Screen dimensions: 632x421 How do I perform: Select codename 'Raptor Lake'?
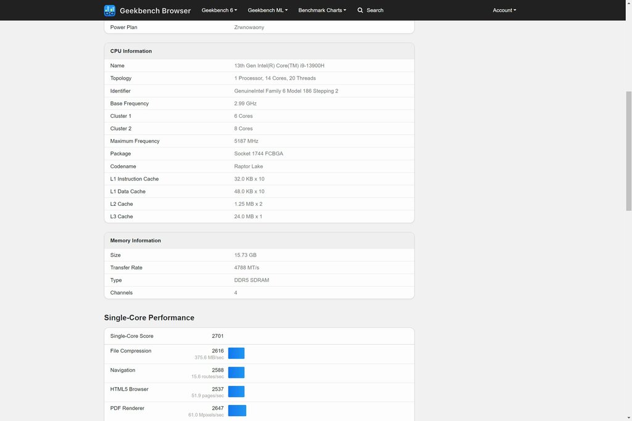[x=249, y=166]
